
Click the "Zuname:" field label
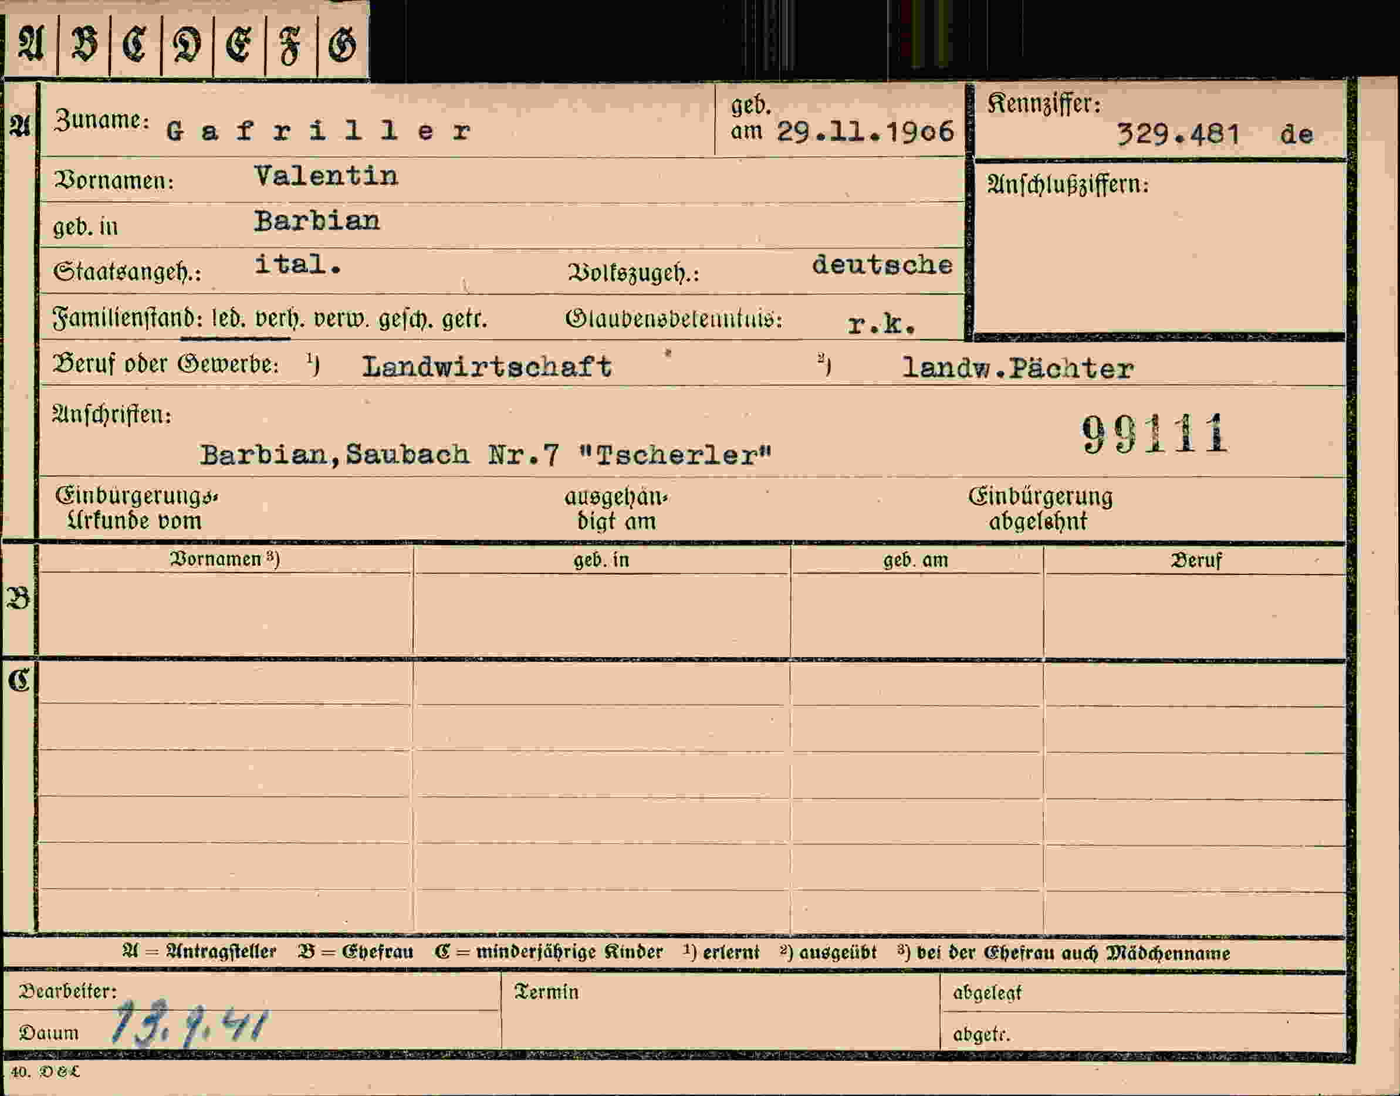click(102, 120)
